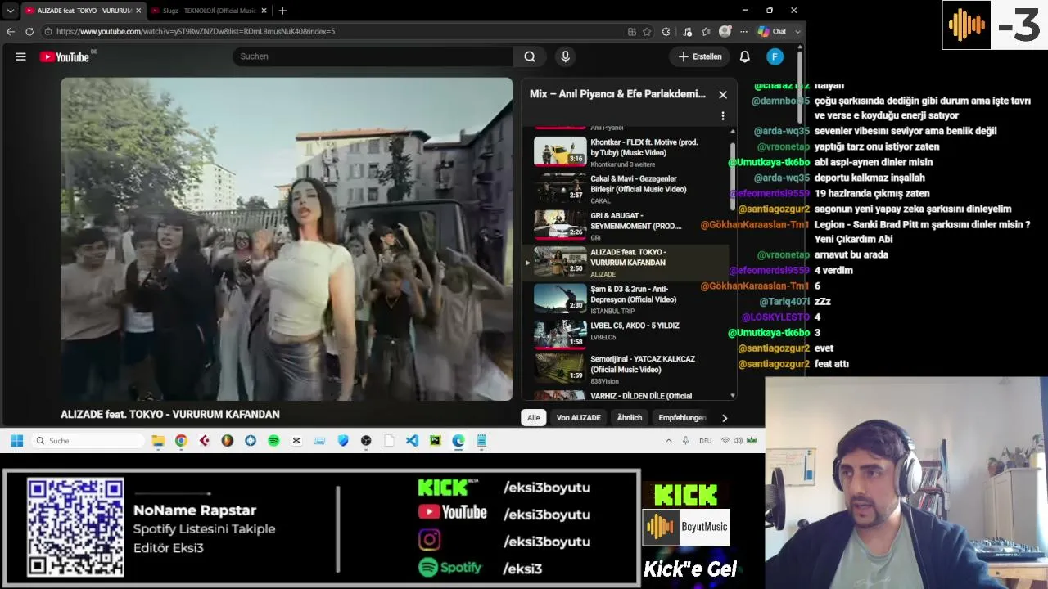The height and width of the screenshot is (589, 1048).
Task: Close the Slugz - TEKNOLOJİ tab
Action: (x=264, y=11)
